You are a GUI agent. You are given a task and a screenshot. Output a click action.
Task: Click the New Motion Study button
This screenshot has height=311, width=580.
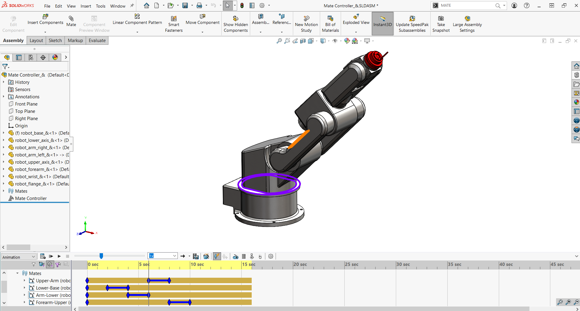(x=306, y=24)
